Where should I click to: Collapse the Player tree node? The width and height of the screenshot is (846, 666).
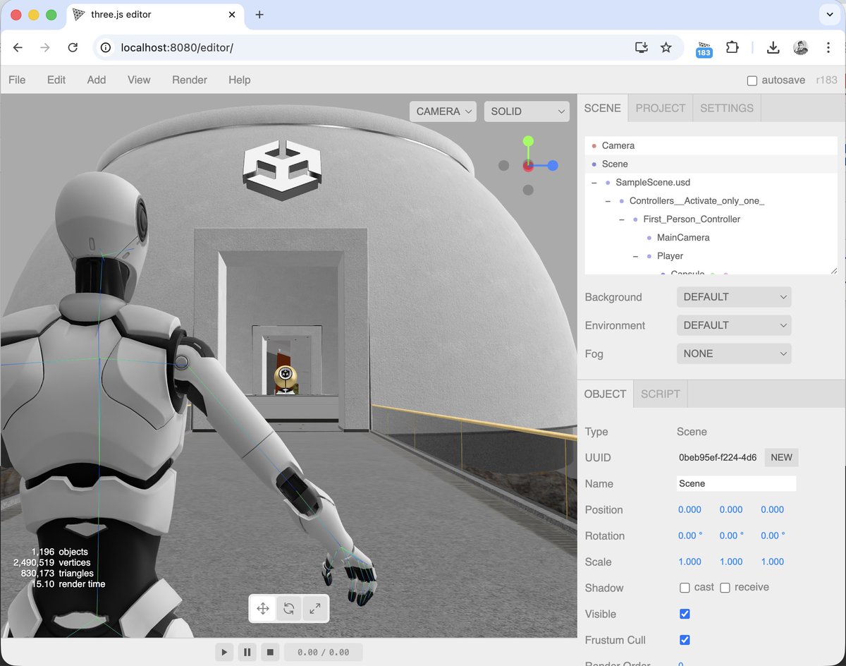[x=636, y=255]
